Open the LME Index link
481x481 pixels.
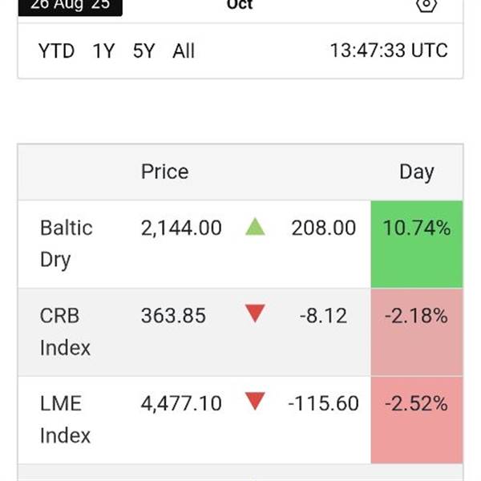point(65,418)
